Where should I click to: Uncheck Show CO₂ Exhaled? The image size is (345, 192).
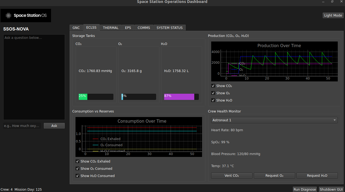pos(77,161)
